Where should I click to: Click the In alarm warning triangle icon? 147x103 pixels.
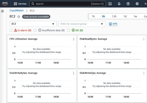click(x=15, y=30)
